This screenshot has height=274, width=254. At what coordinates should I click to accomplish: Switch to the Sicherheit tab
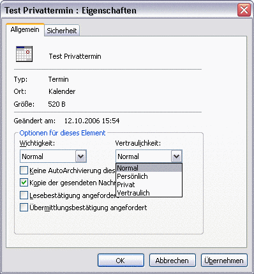coord(62,31)
